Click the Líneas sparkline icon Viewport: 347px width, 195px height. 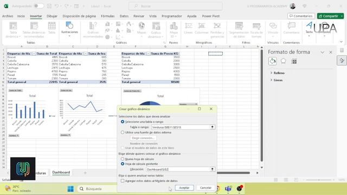(x=188, y=28)
